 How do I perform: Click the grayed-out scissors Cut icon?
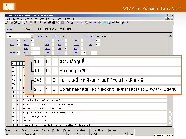coord(78,22)
